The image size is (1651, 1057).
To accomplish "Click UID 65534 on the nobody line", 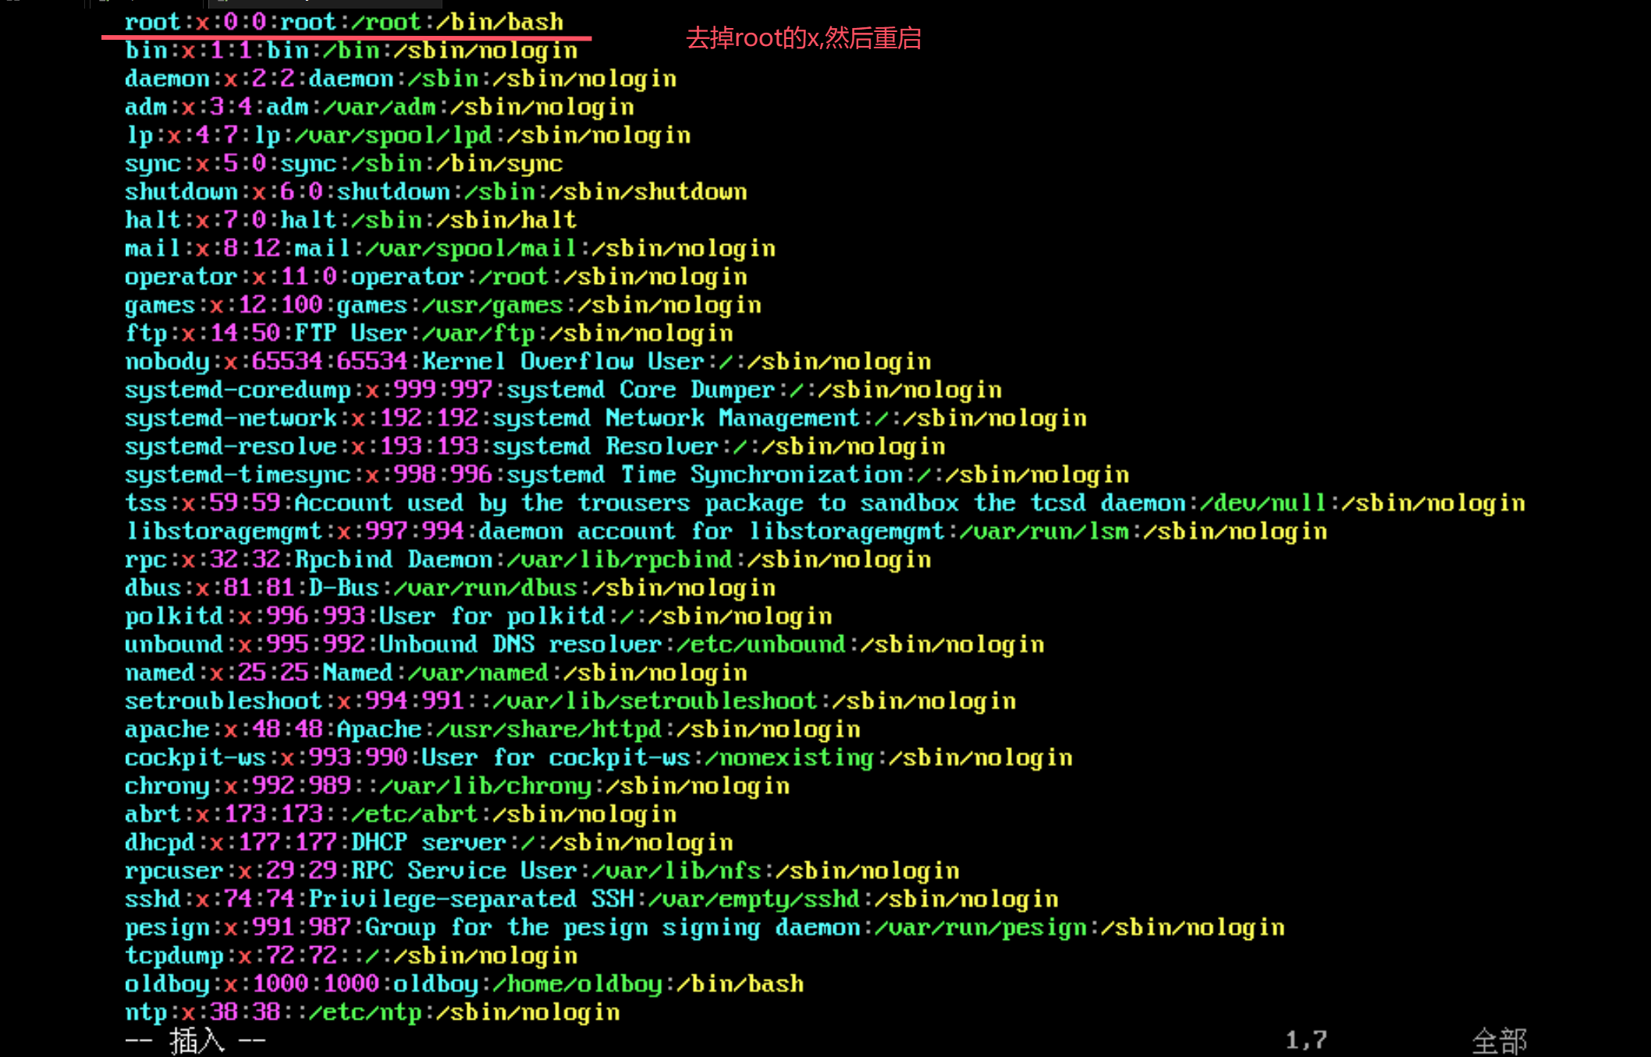I will (286, 361).
